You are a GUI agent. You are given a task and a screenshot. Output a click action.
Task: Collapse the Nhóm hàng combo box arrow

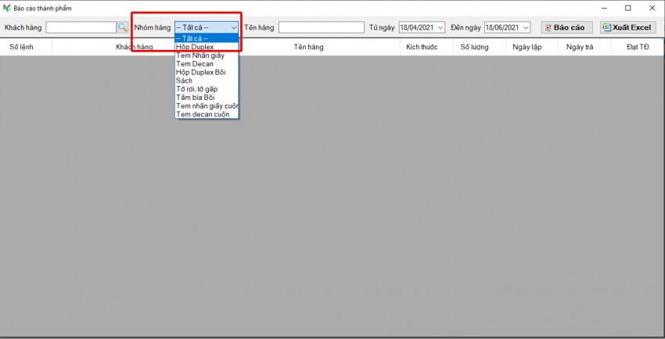(233, 27)
